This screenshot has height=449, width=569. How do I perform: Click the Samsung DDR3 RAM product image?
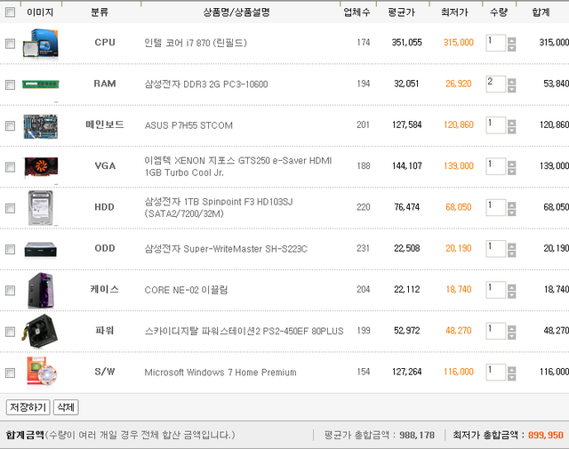click(x=40, y=84)
